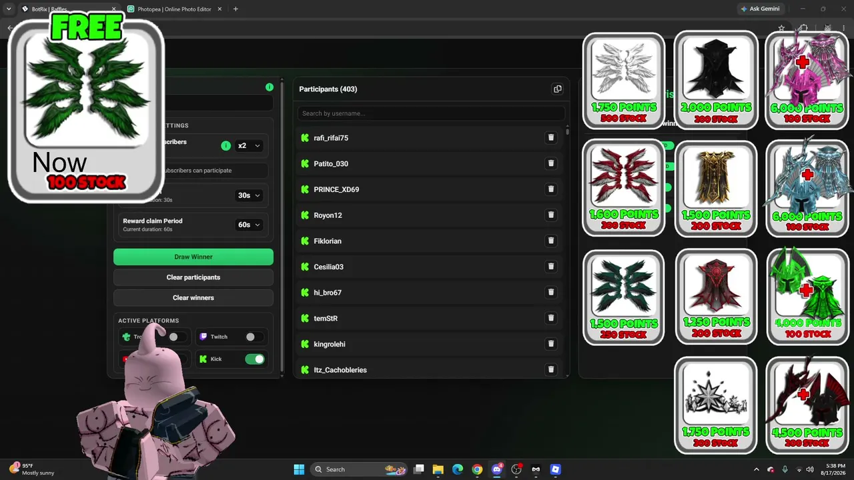
Task: Remove Itz_Cachobleries from participants
Action: click(x=551, y=369)
